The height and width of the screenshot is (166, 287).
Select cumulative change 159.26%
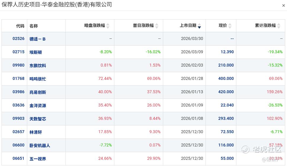point(275,92)
